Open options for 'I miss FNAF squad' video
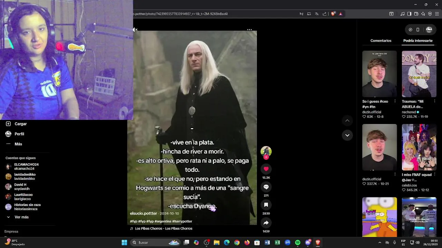Screen dimensions: 442x248 pos(434,175)
